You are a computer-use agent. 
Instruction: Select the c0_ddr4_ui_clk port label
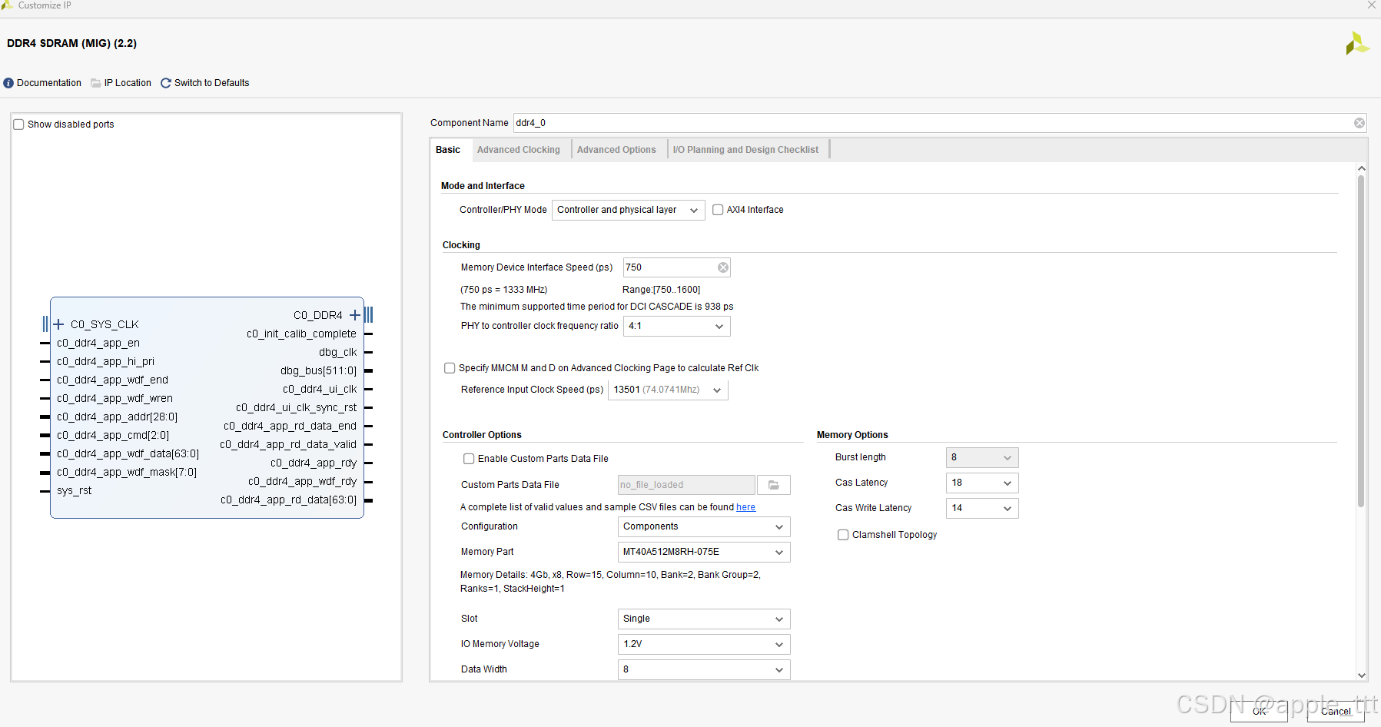pos(320,389)
